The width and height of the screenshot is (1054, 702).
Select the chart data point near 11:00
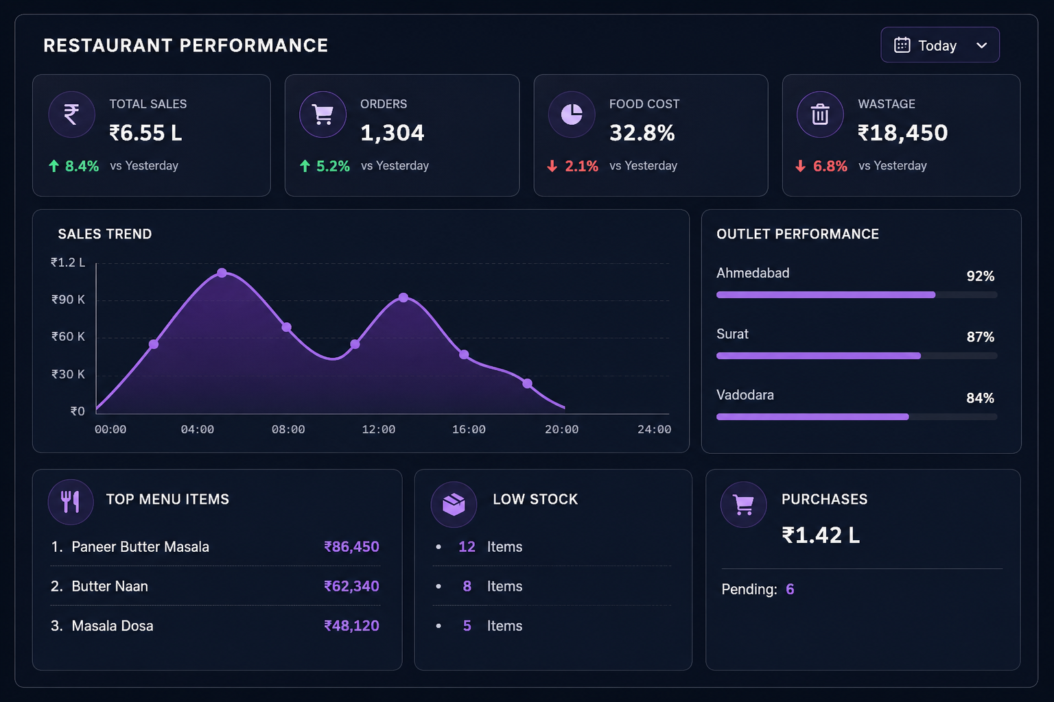(355, 344)
